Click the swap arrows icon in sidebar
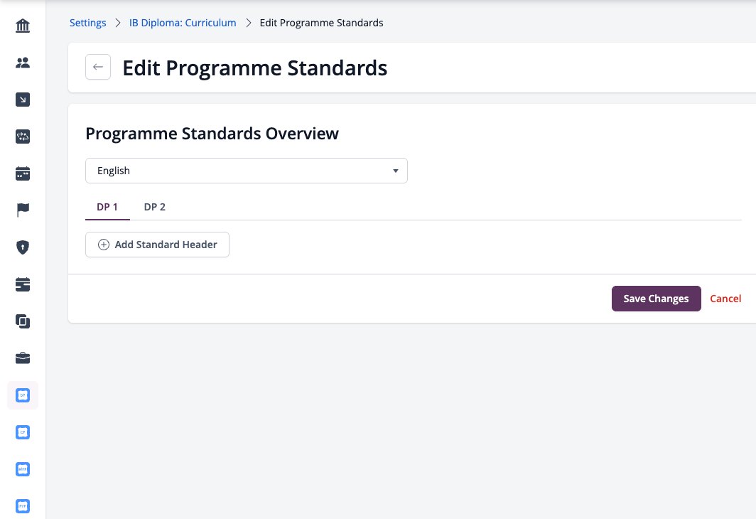Viewport: 756px width, 519px height. click(x=23, y=137)
